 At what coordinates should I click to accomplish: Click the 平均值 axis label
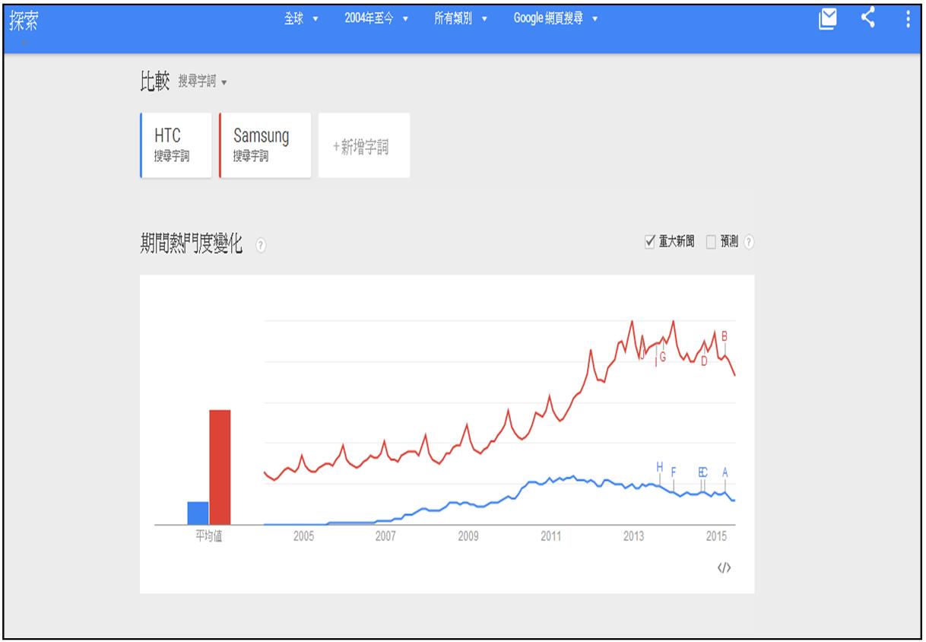click(209, 537)
